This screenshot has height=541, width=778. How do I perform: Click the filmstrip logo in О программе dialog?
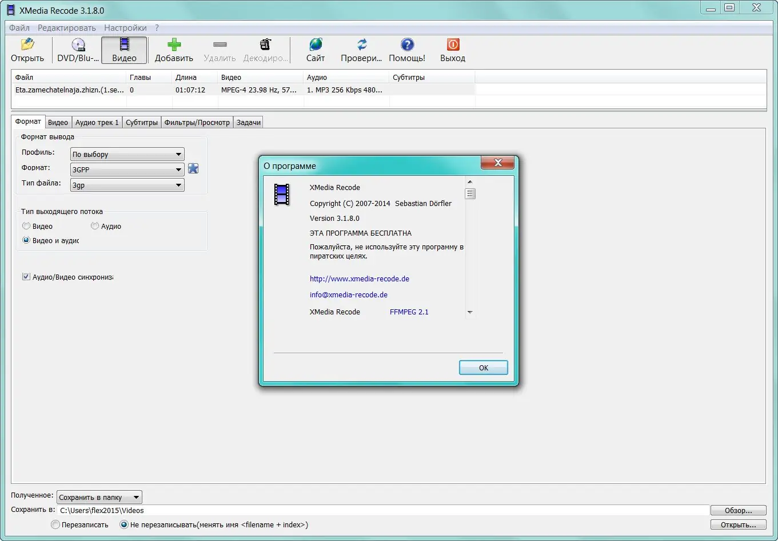coord(282,195)
